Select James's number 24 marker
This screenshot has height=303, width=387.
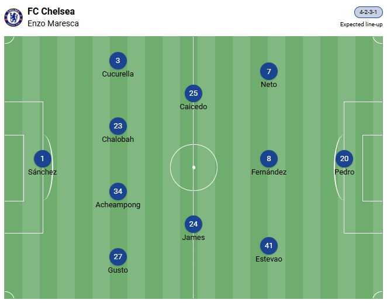193,224
